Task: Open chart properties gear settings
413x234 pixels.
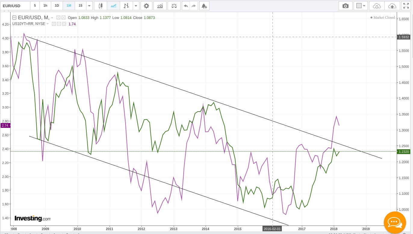Action: 146,6
